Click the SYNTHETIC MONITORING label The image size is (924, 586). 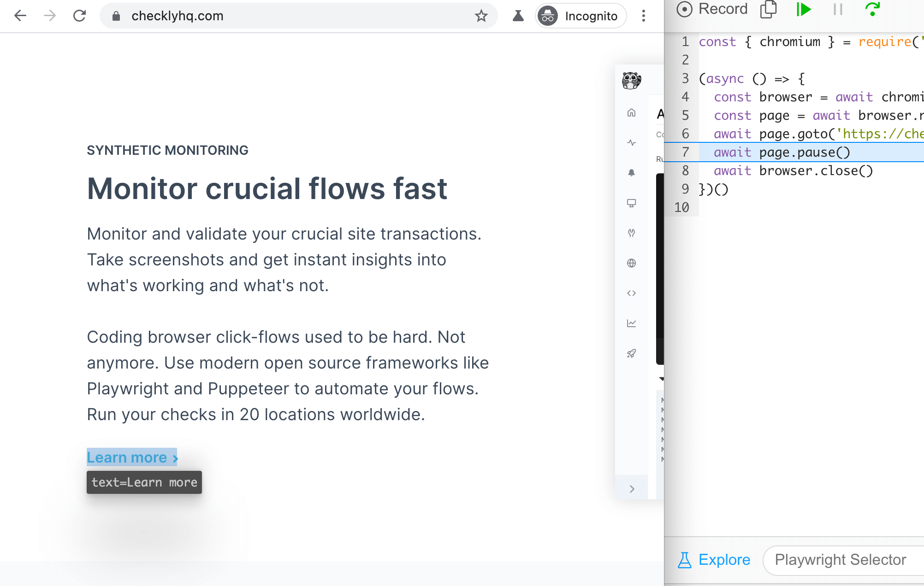pyautogui.click(x=167, y=150)
